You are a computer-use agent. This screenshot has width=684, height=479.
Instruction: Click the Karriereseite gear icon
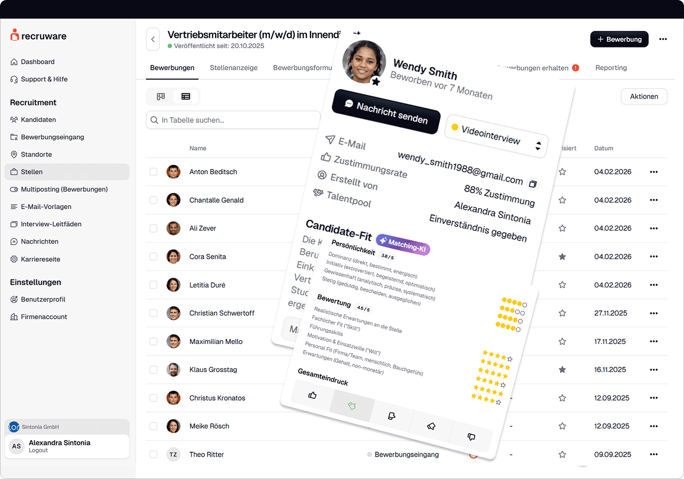pos(14,259)
